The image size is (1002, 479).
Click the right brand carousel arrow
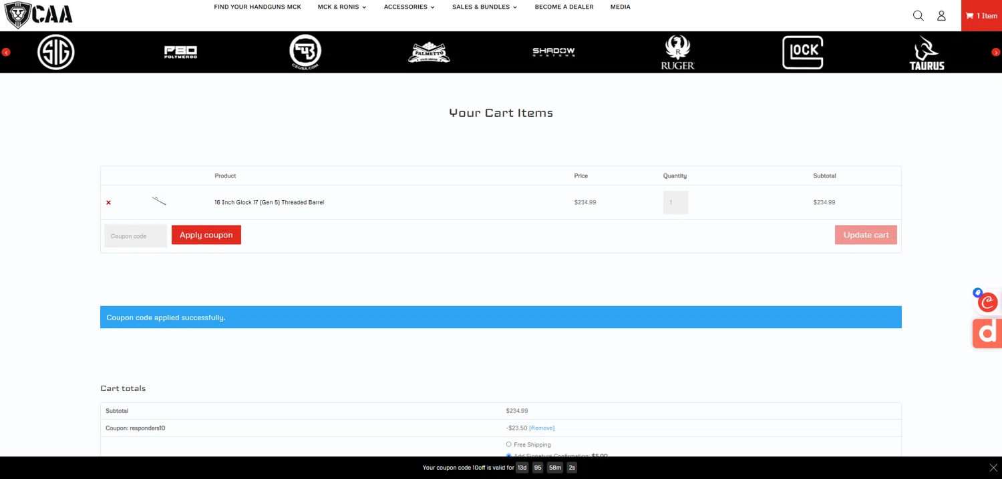pyautogui.click(x=995, y=52)
